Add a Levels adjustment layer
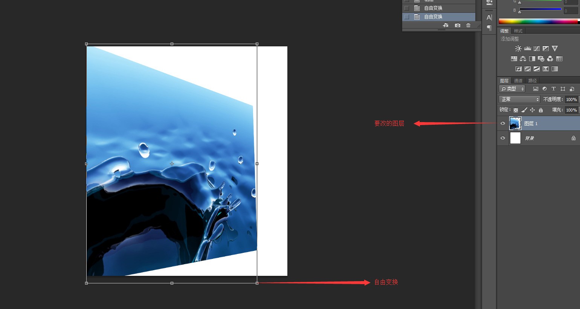Screen dimensions: 580x309 click(x=527, y=49)
